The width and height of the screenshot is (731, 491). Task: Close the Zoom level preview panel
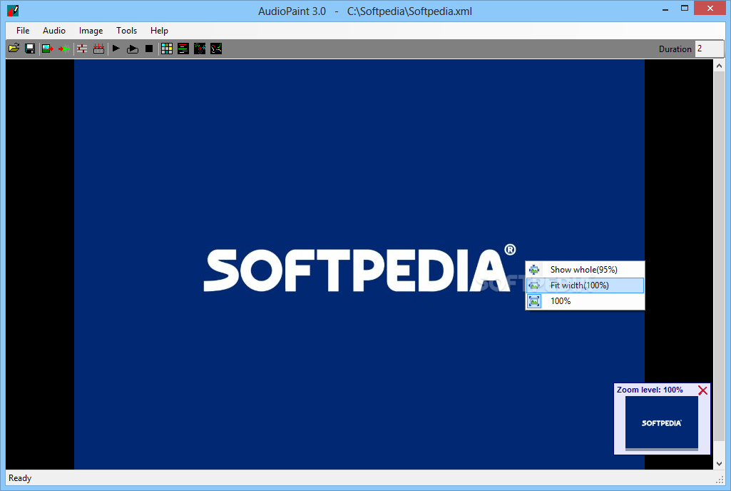[702, 390]
